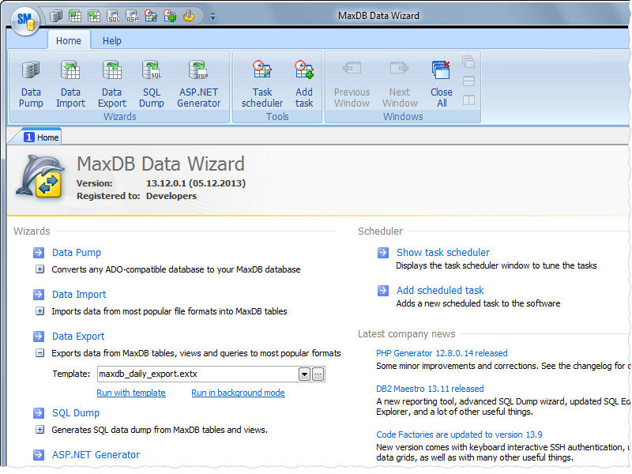Click Task scheduler icon in quick access toolbar
The width and height of the screenshot is (632, 474).
[151, 16]
